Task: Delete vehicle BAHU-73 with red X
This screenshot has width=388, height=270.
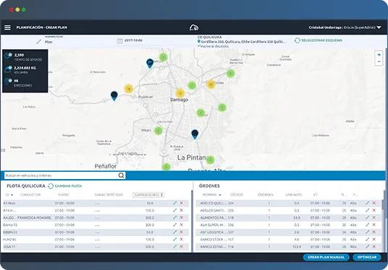Action: (181, 225)
